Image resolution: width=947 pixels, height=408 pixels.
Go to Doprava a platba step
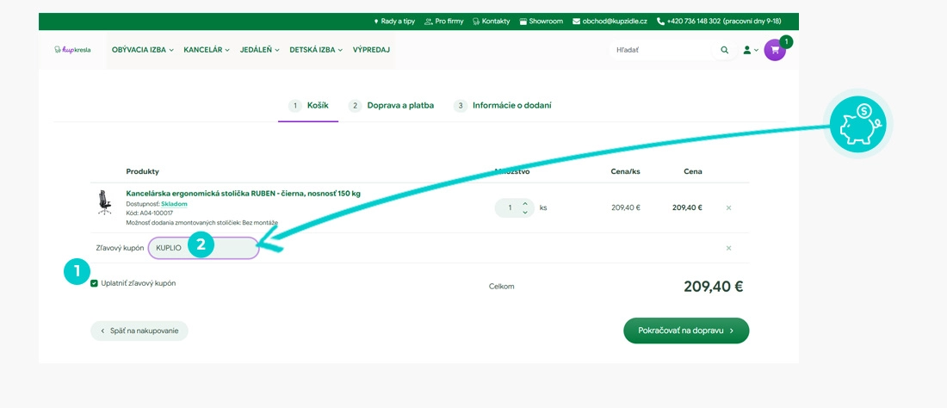click(x=391, y=106)
